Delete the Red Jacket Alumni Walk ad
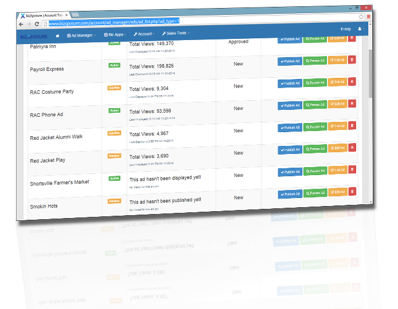The height and width of the screenshot is (309, 398). click(x=352, y=125)
